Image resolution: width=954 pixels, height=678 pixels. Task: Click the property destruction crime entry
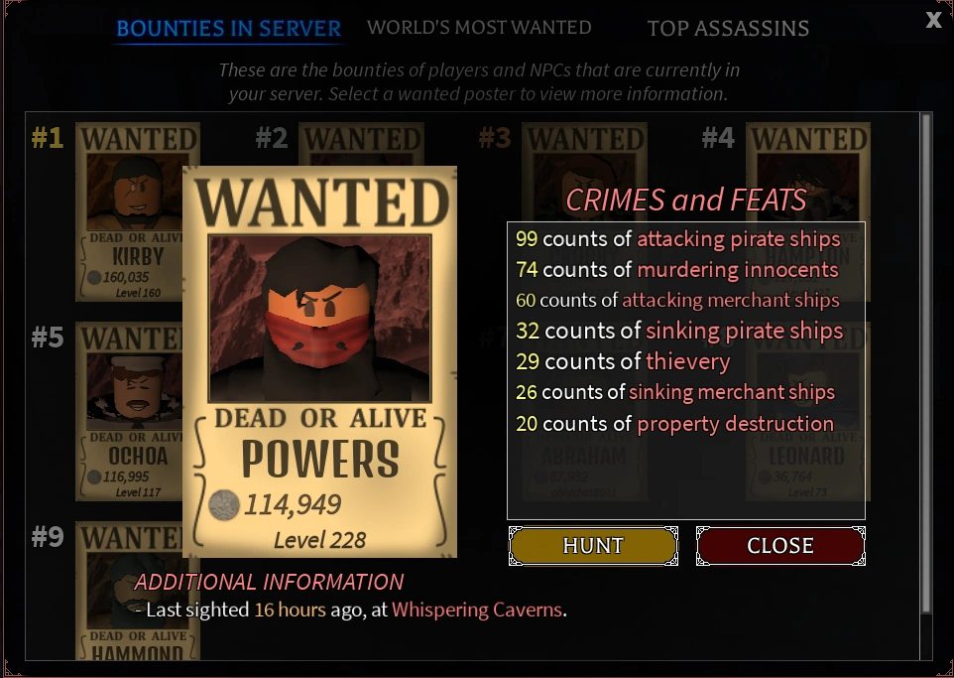[x=674, y=423]
